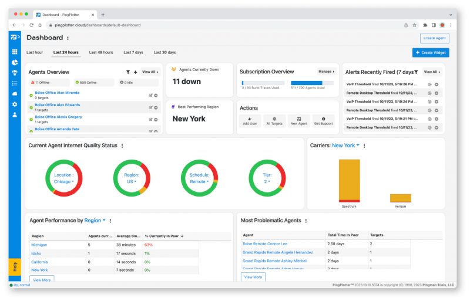Filter agents by 11 Offline

tap(49, 82)
